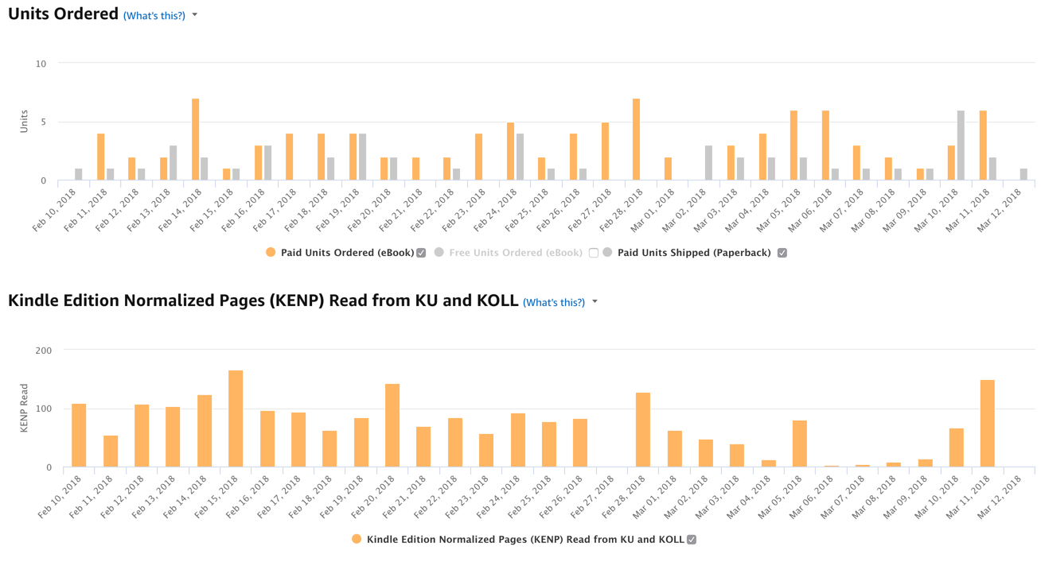The image size is (1041, 566).
Task: Click y-axis value 10 in Units Ordered chart
Action: [41, 64]
